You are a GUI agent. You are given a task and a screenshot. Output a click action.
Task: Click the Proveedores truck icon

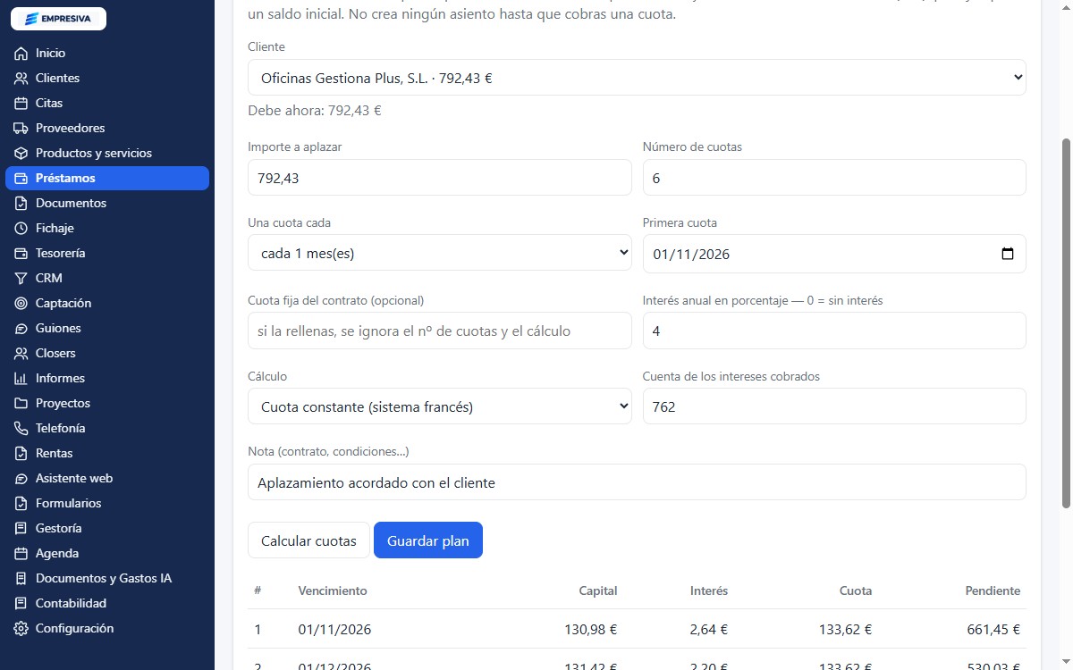(21, 129)
